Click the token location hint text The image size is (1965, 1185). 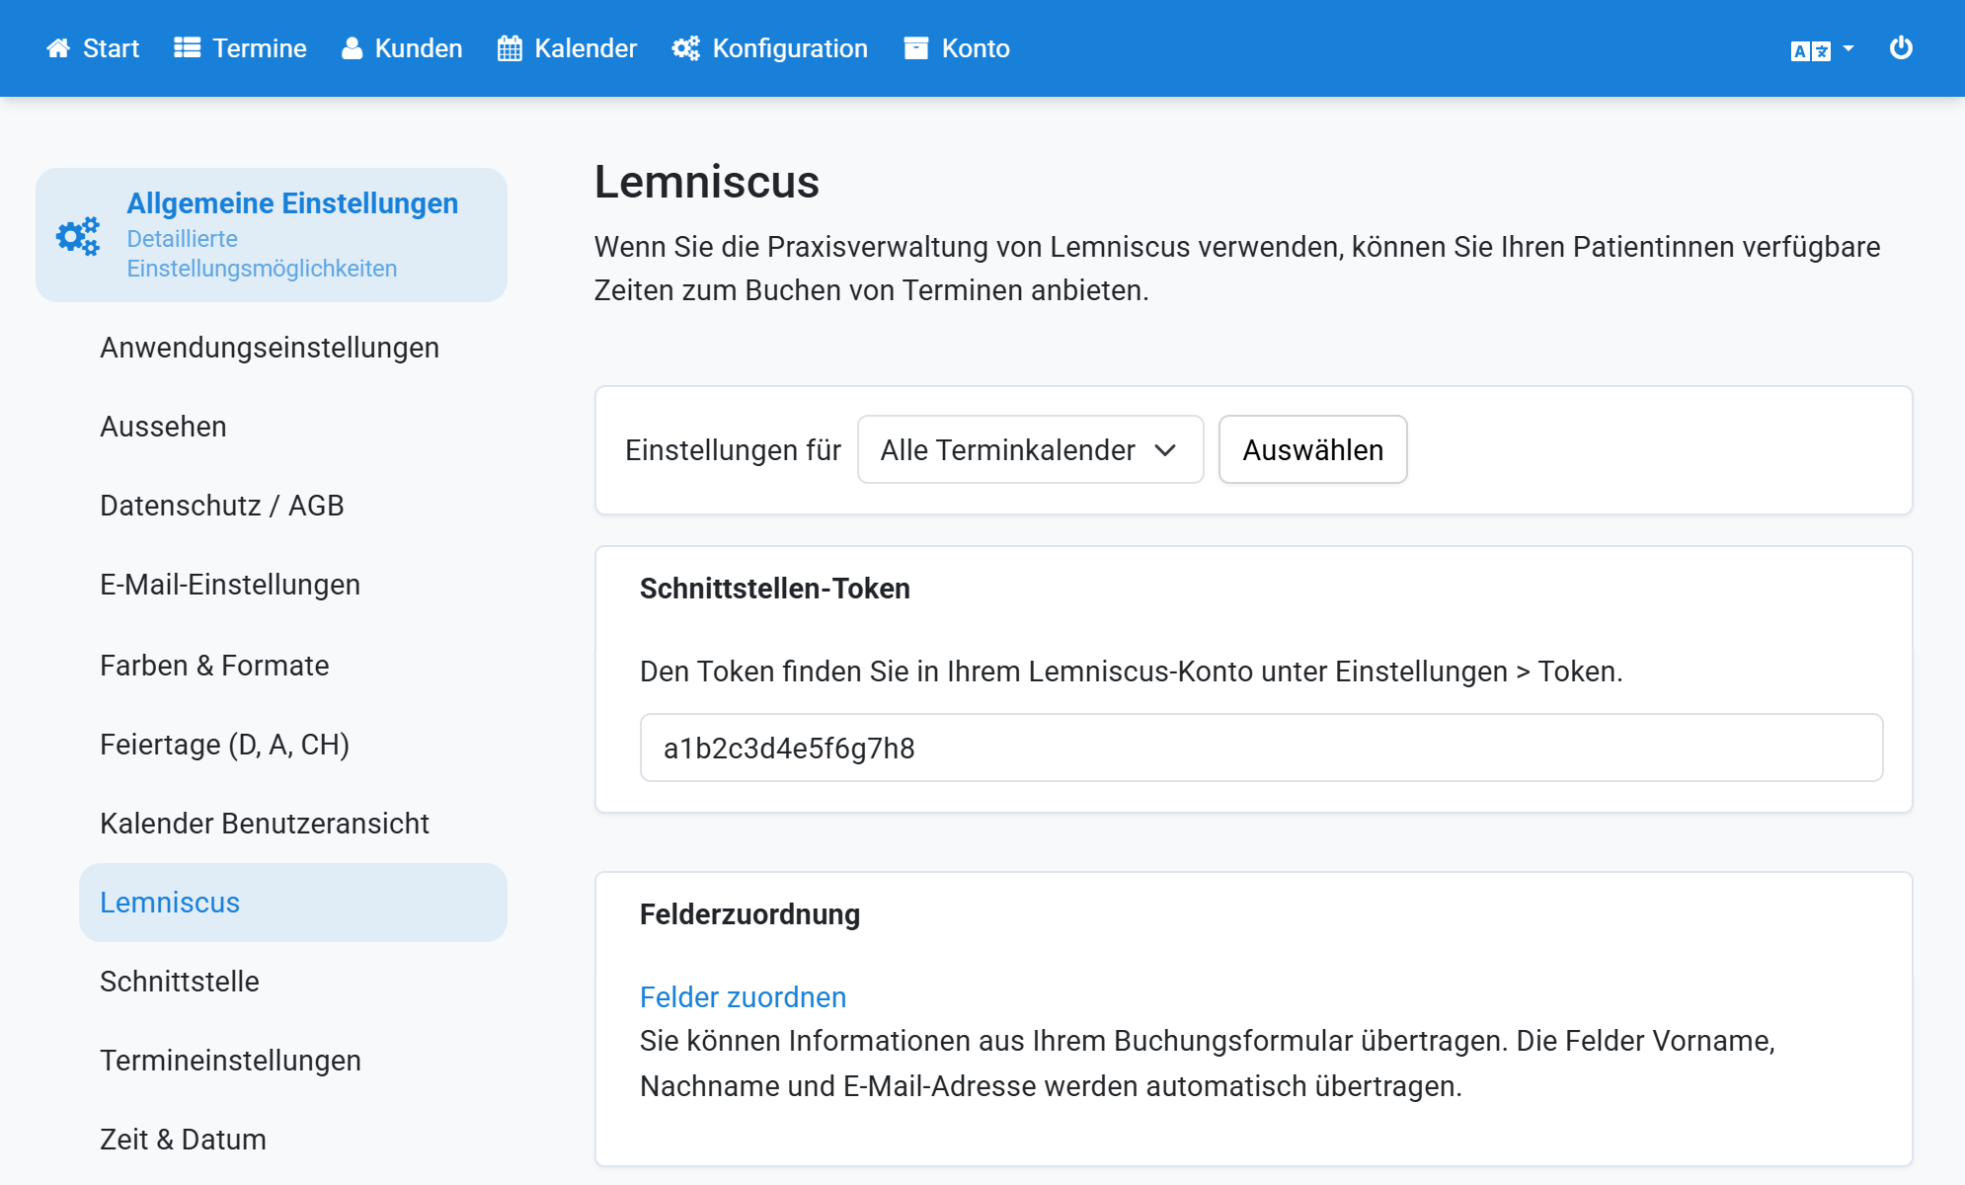[1132, 671]
